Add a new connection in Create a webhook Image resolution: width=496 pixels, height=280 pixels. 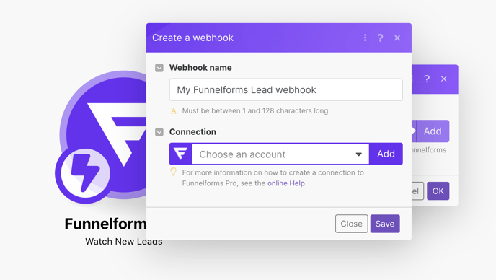(x=386, y=154)
